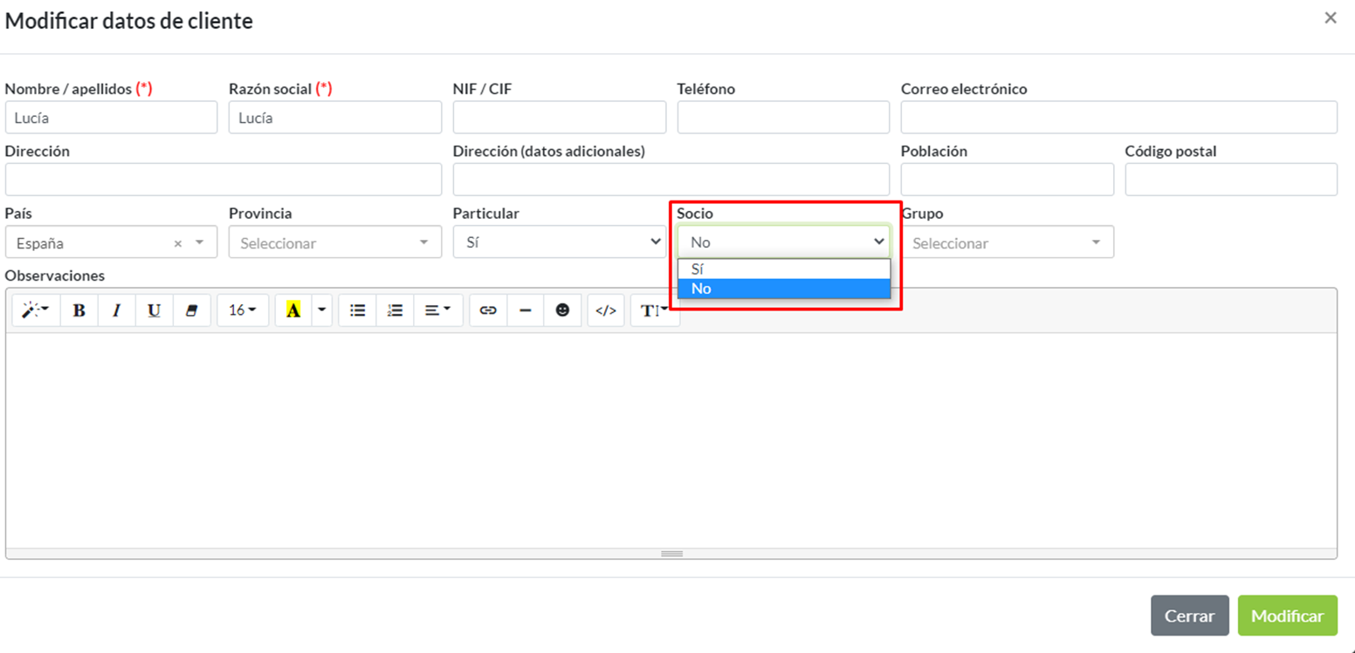Open the magic wand style menu

tap(35, 310)
